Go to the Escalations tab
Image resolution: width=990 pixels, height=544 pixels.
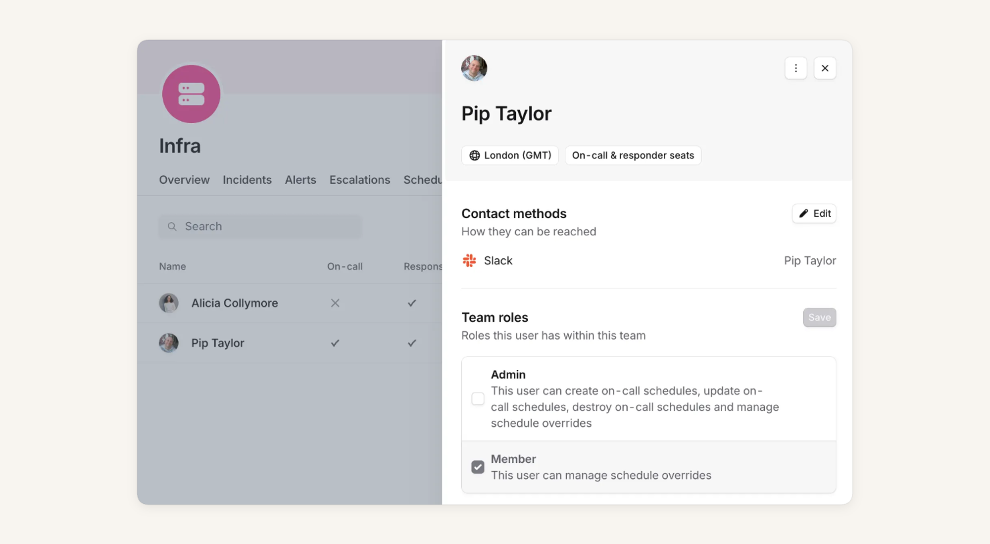359,180
